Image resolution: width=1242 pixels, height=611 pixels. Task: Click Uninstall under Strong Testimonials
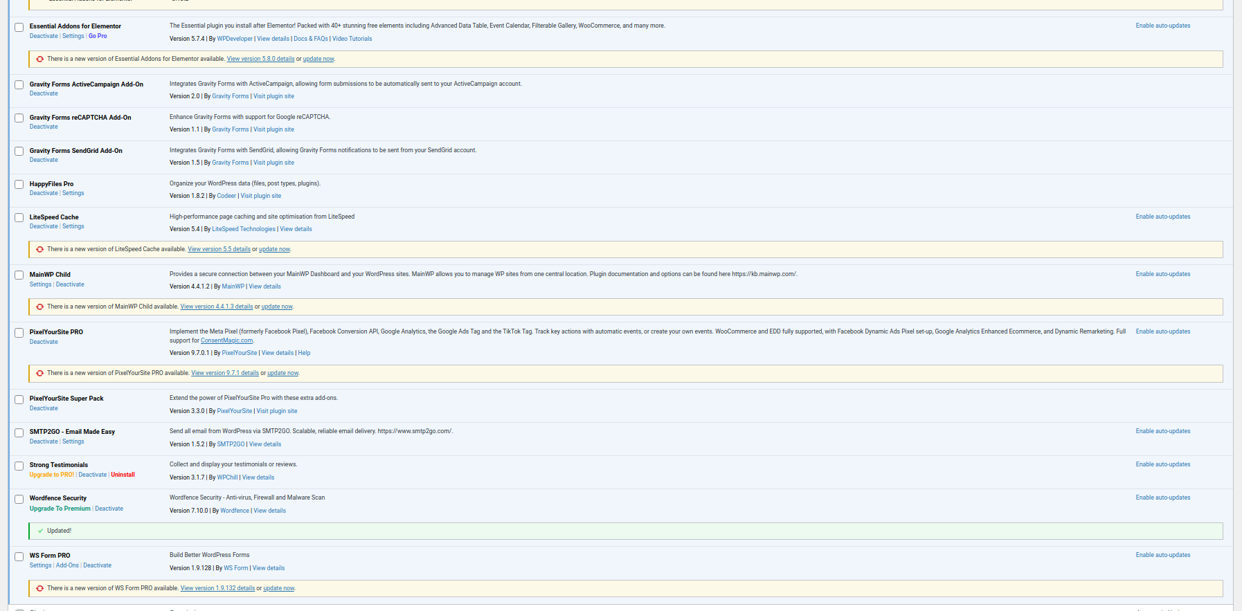click(123, 475)
